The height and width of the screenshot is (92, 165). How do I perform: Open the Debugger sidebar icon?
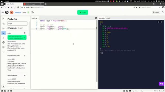[x=3, y=28]
